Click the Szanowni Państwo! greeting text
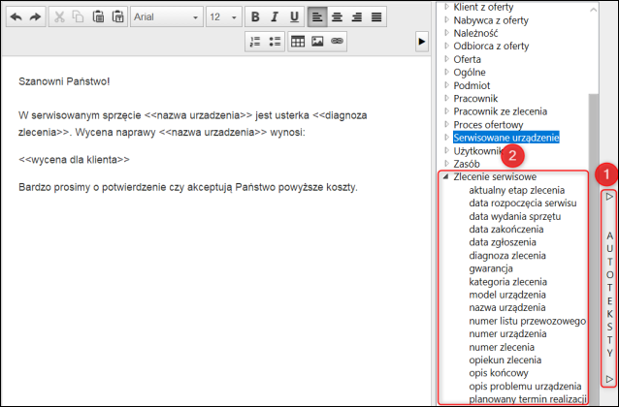619x407 pixels. coord(64,81)
